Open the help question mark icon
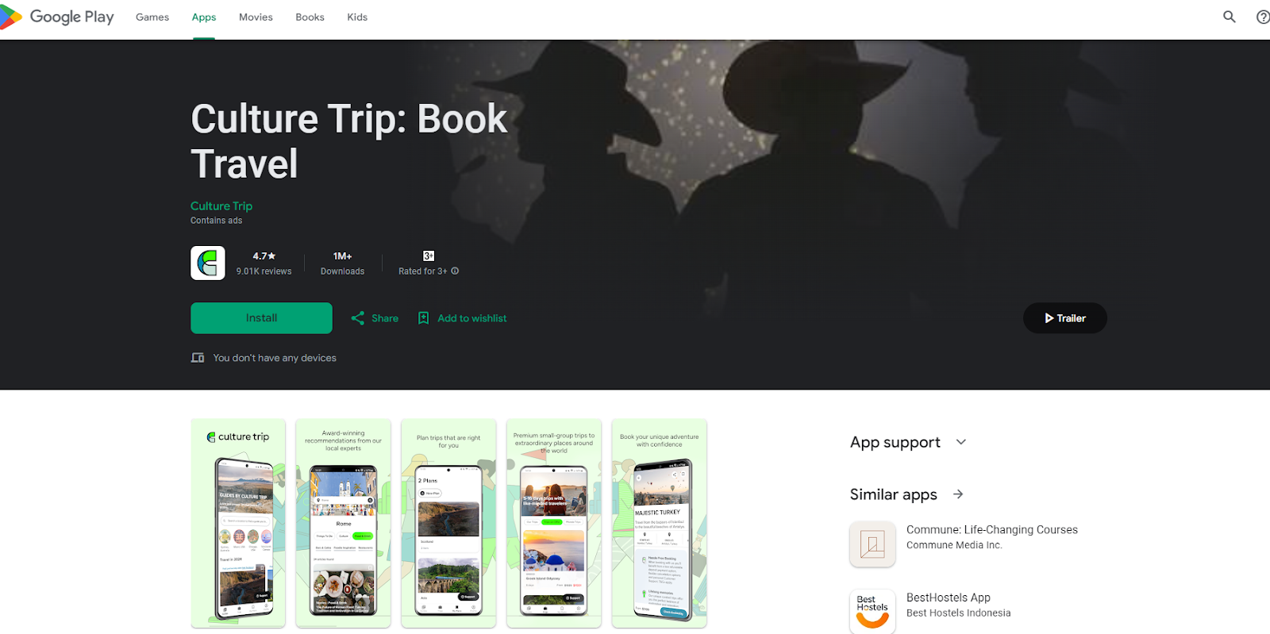The height and width of the screenshot is (634, 1270). click(1263, 17)
